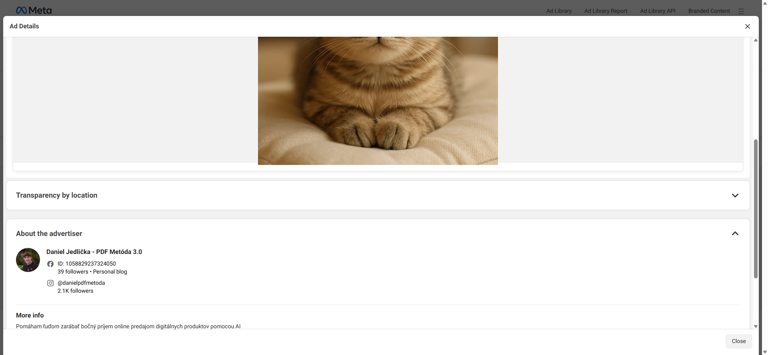This screenshot has height=355, width=768.
Task: Click the Pomáham ľuďom zarábať description text
Action: pos(128,326)
